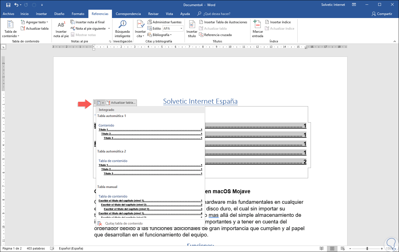Click Insertar índice

coord(278,22)
